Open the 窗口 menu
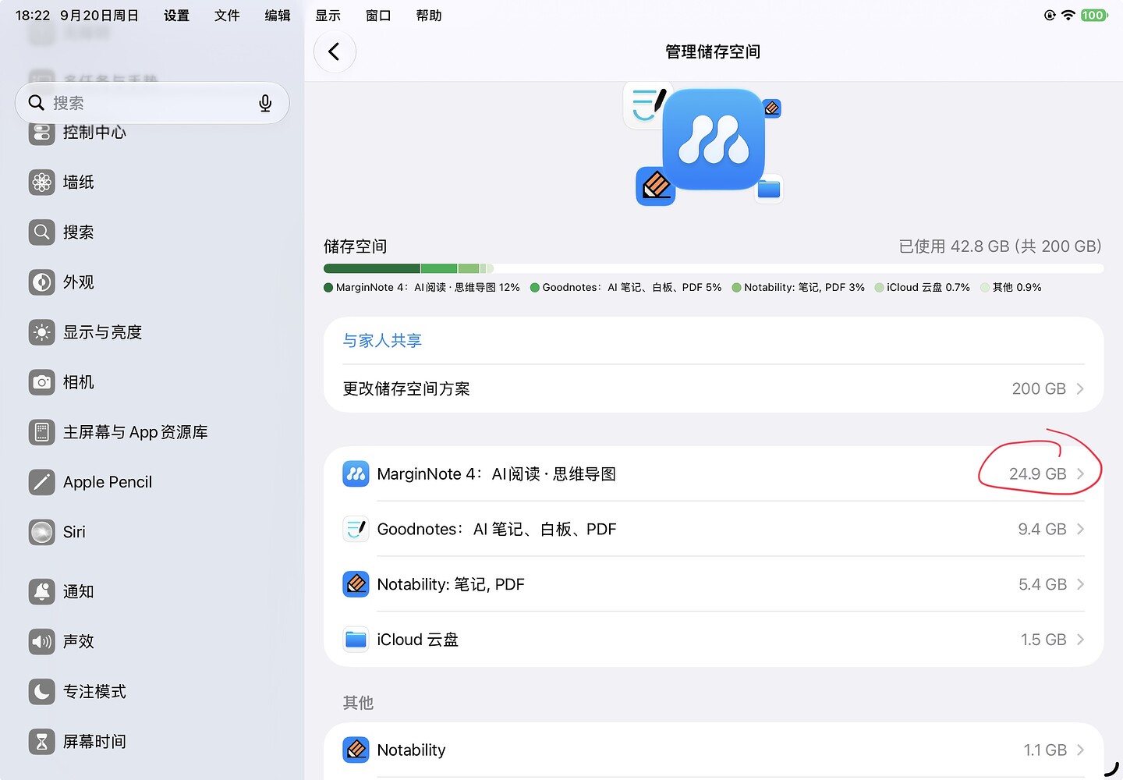 378,16
